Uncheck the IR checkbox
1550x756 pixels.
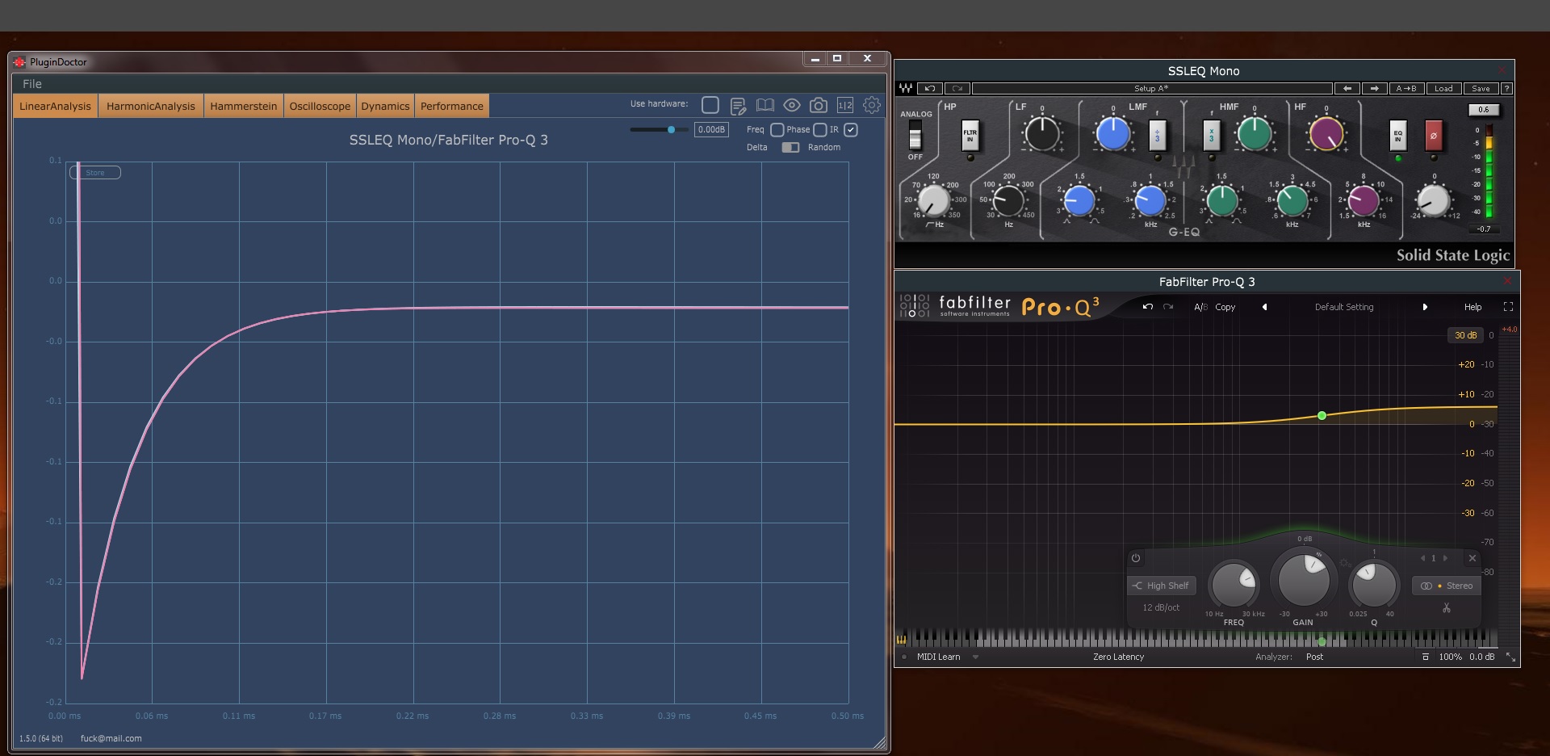[850, 129]
